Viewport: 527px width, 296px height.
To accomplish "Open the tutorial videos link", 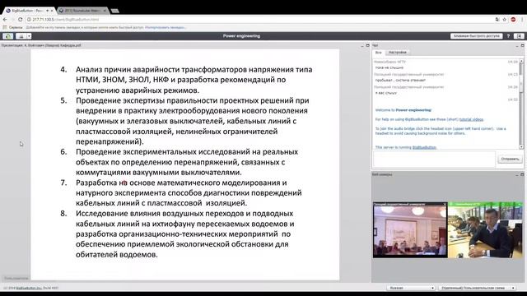I will pos(471,119).
